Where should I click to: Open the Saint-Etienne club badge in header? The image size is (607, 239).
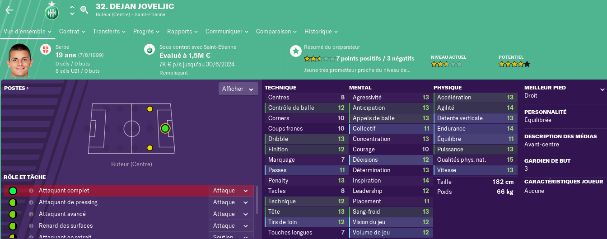pyautogui.click(x=52, y=10)
